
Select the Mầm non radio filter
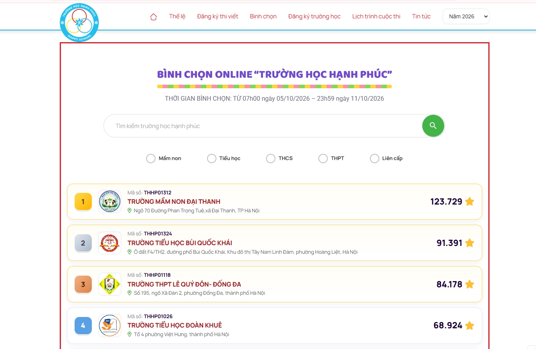(x=151, y=158)
